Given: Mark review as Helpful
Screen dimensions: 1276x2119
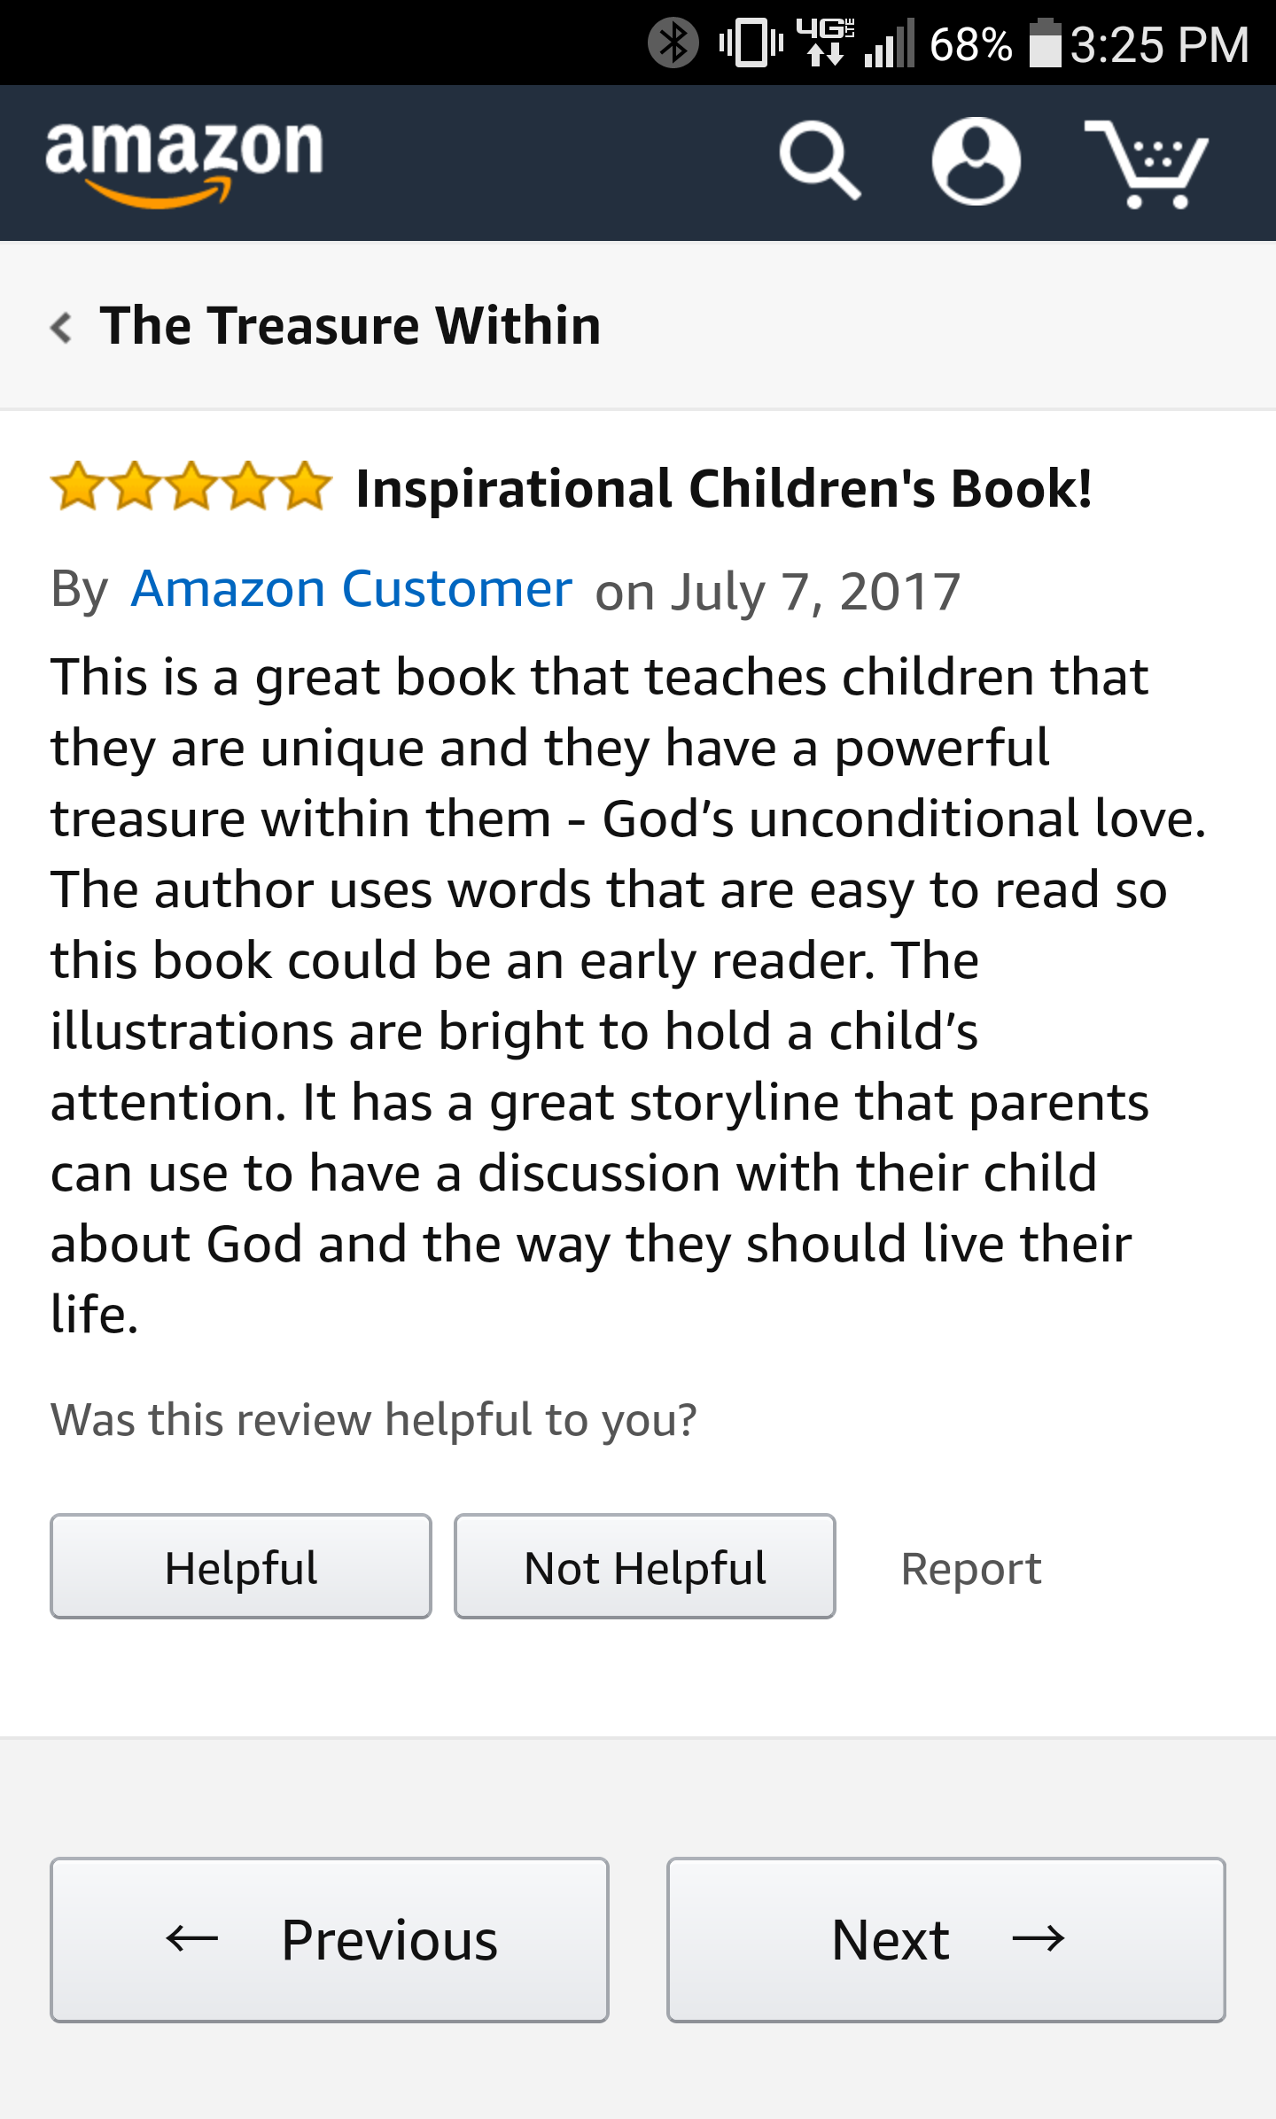Looking at the screenshot, I should (x=241, y=1566).
